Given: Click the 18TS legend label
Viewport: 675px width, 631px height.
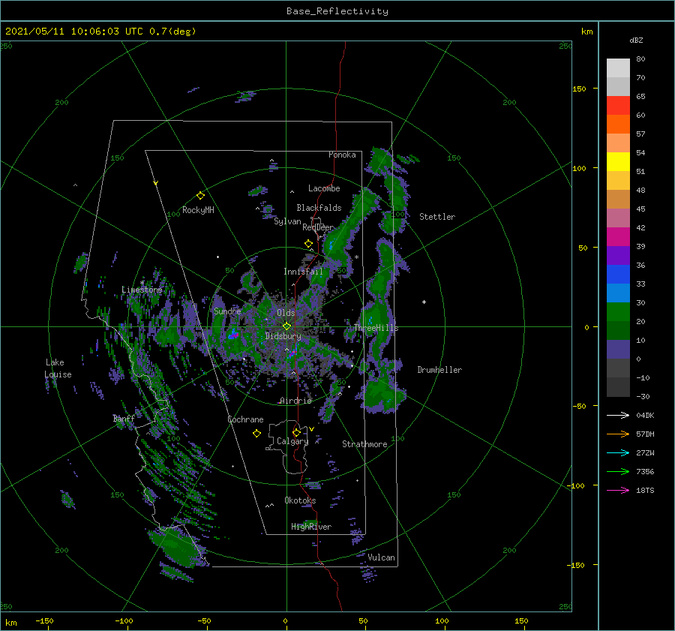Looking at the screenshot, I should (645, 490).
